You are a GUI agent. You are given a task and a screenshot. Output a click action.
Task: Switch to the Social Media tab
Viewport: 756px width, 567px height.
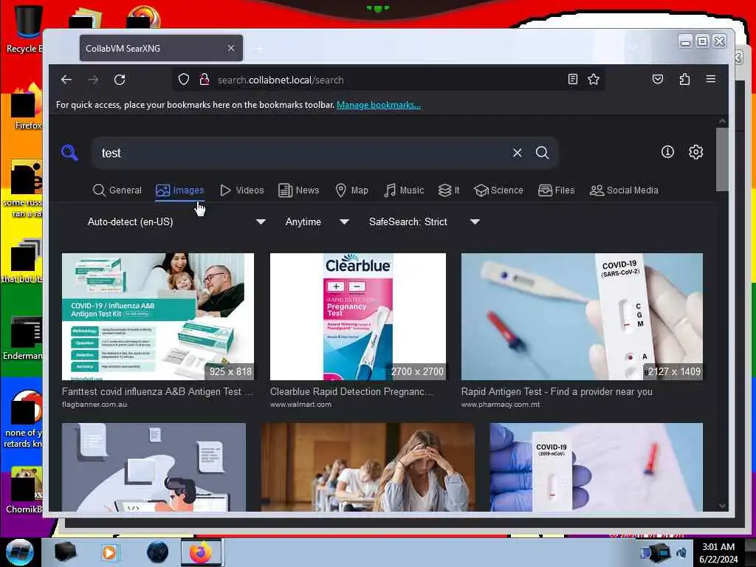[624, 190]
